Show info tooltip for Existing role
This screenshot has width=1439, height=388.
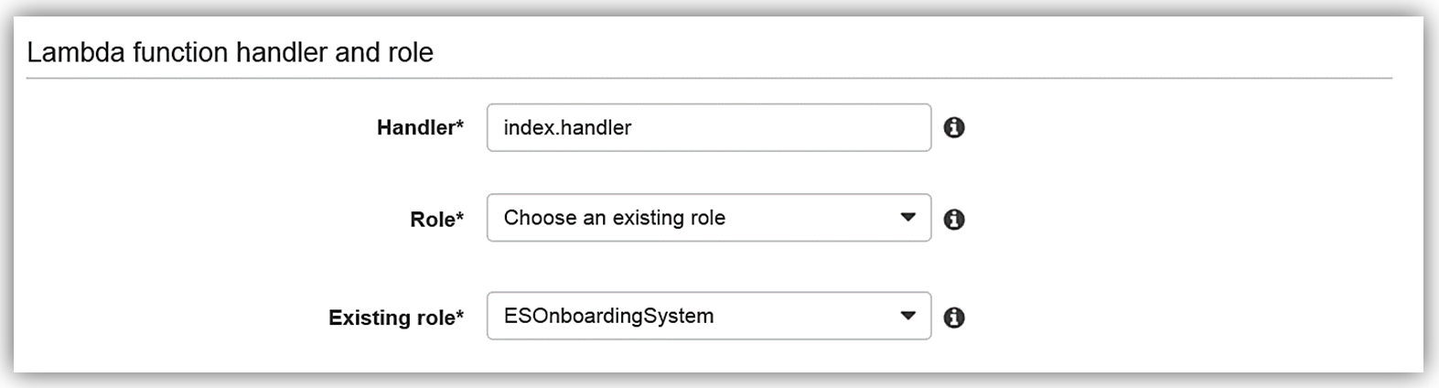[x=954, y=318]
